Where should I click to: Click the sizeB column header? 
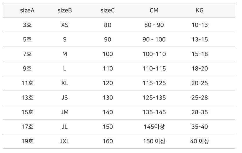tap(65, 10)
